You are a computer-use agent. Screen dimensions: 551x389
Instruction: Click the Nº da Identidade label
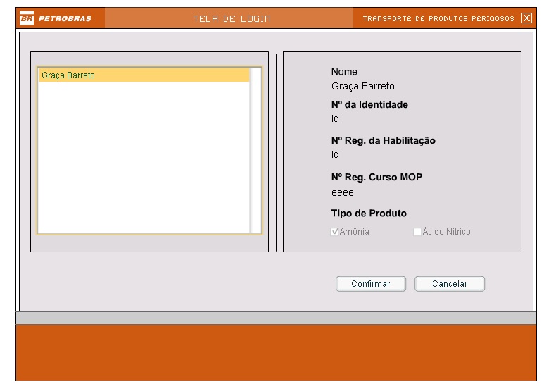(369, 105)
